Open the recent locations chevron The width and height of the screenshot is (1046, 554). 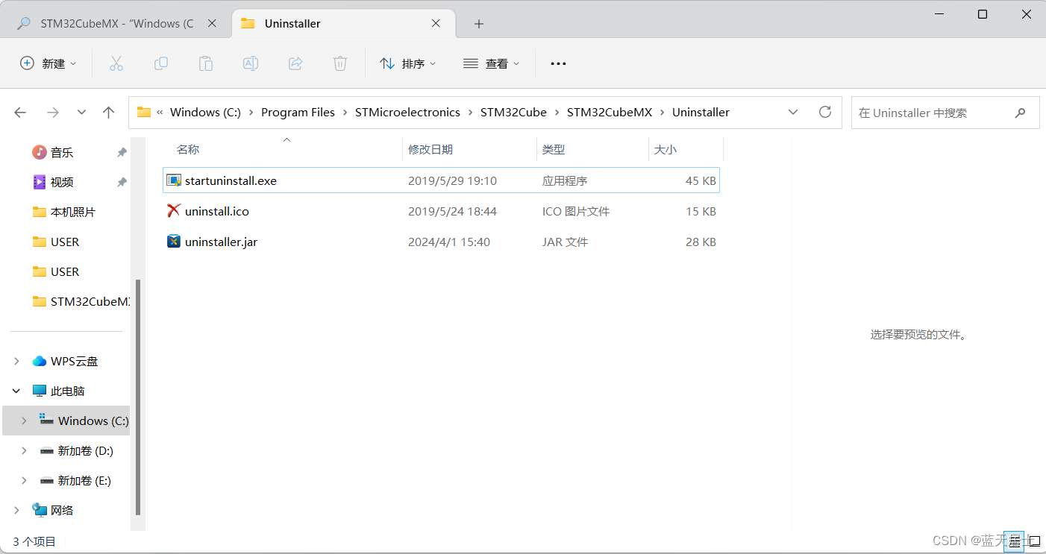[81, 113]
